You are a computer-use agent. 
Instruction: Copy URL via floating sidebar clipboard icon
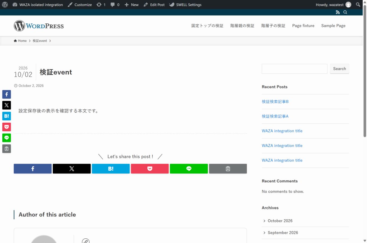[x=7, y=149]
